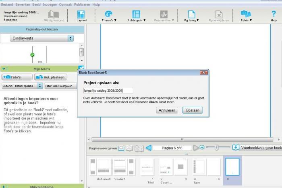Open the Invoegen menu
Viewport: 282px width, 188px height.
click(50, 4)
